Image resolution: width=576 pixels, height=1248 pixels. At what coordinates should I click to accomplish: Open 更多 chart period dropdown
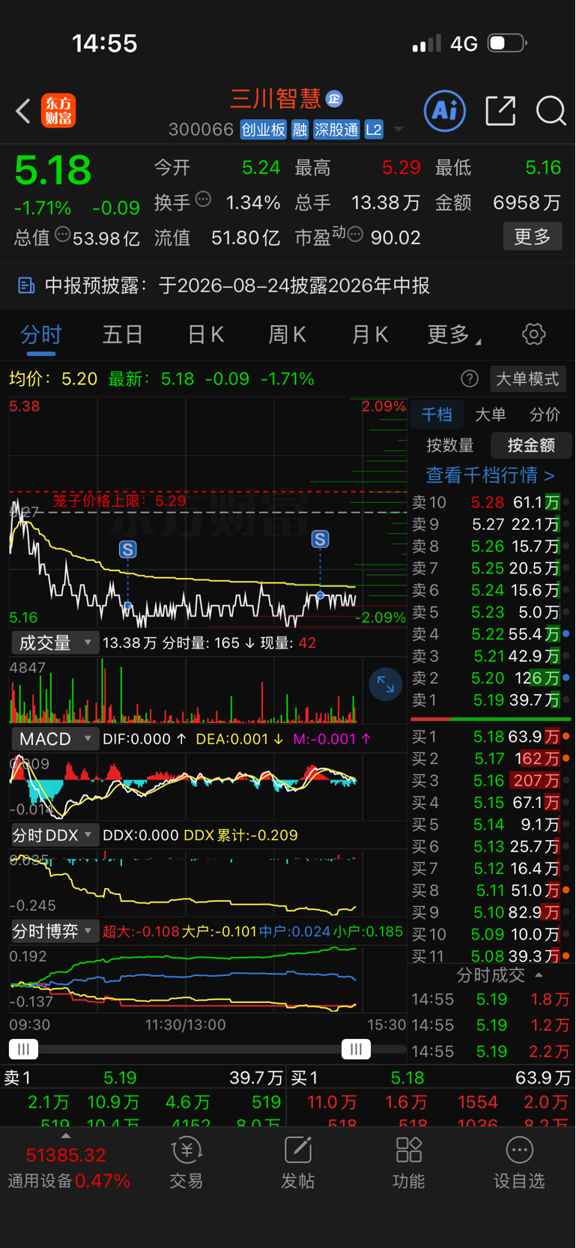coord(454,334)
